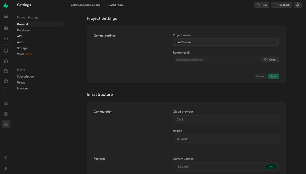
Task: Click the Billing section header
Action: [x=21, y=70]
